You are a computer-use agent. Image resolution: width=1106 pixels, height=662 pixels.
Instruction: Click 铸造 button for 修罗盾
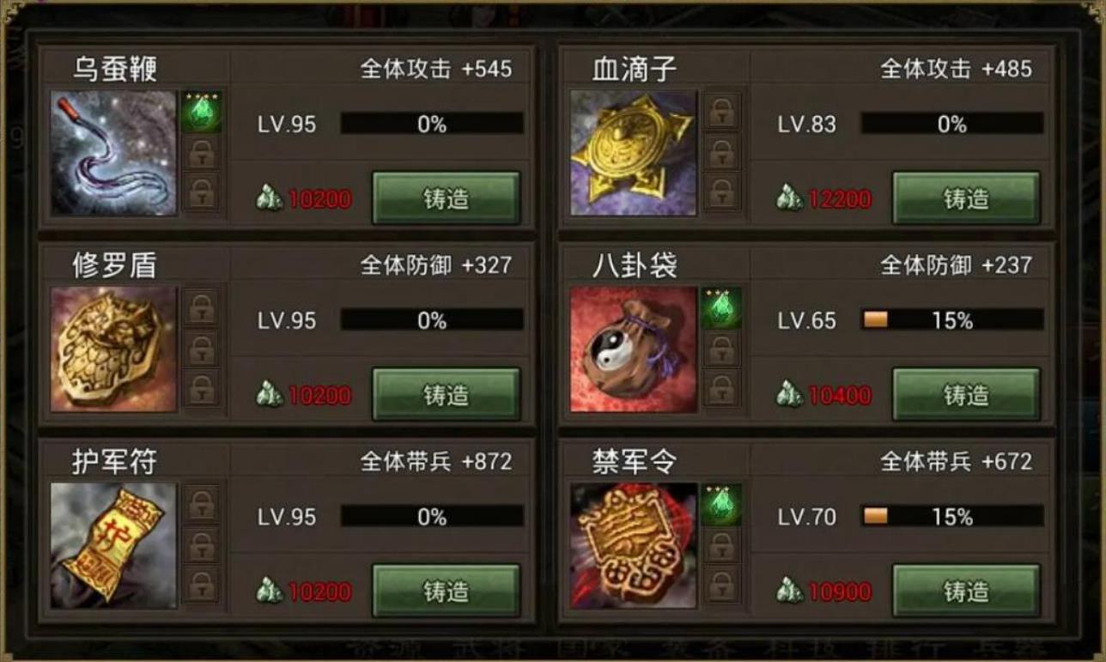click(446, 395)
